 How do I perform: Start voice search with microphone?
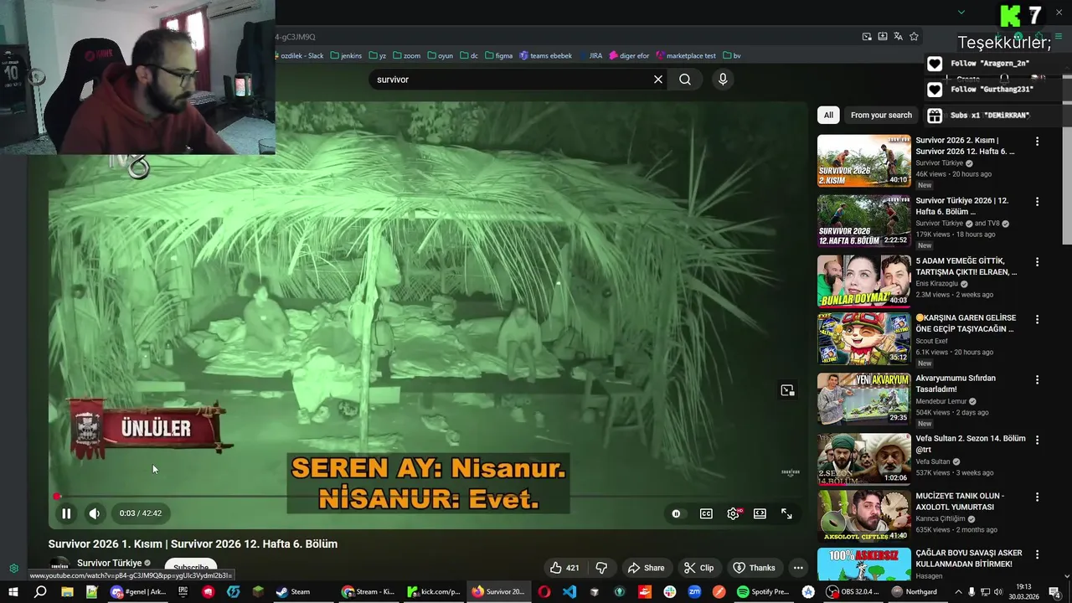(x=723, y=80)
